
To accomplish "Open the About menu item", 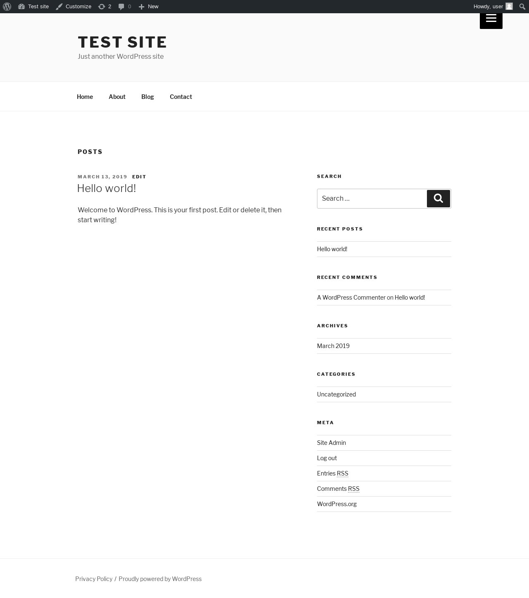I will pos(117,97).
